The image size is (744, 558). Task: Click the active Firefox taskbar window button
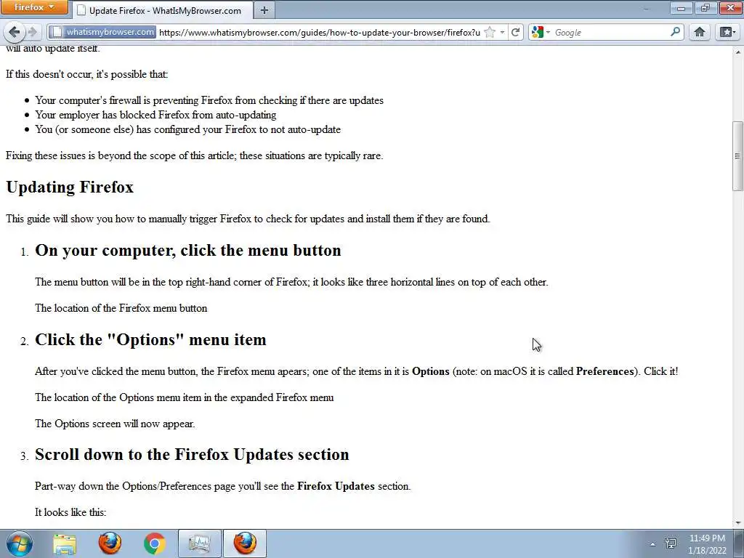pos(245,543)
